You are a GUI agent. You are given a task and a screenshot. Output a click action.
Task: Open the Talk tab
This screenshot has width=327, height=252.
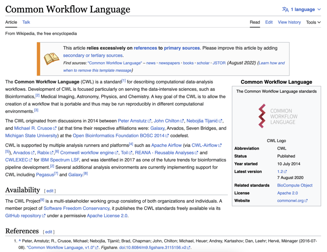26,22
